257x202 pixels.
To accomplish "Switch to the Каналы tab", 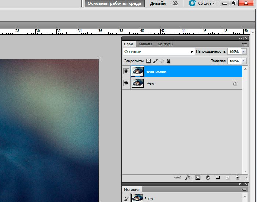I will (x=145, y=44).
